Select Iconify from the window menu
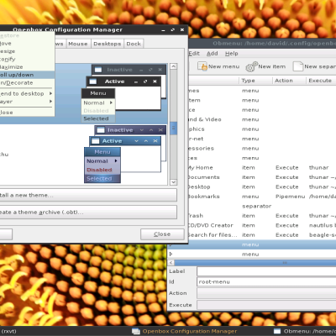 pyautogui.click(x=27, y=59)
